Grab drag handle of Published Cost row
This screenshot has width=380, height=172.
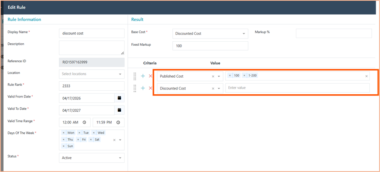pos(135,76)
